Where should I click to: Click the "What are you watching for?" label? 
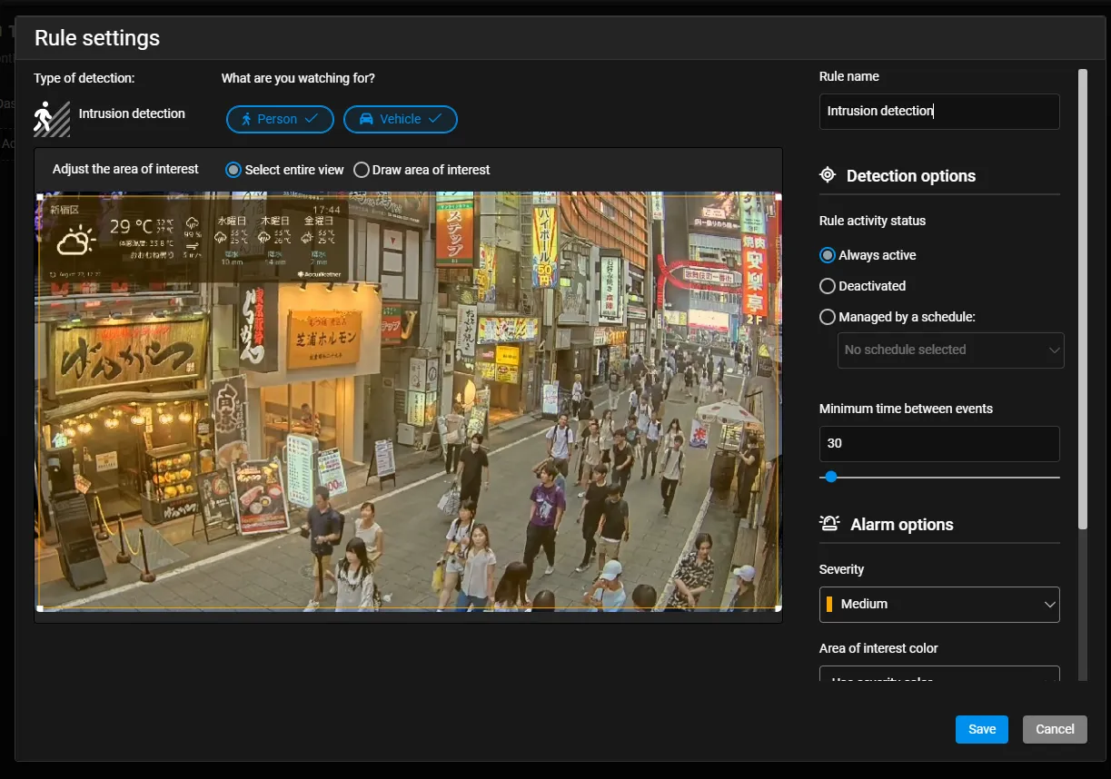click(298, 78)
